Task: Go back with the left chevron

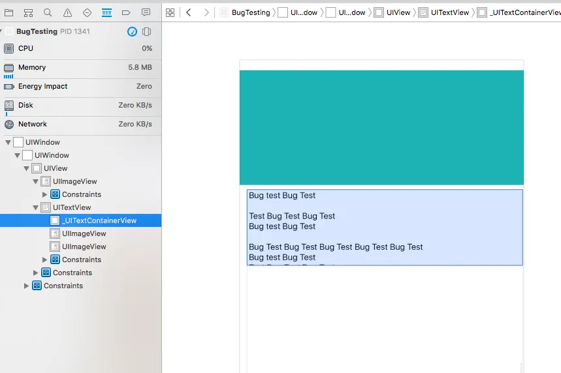Action: tap(189, 12)
